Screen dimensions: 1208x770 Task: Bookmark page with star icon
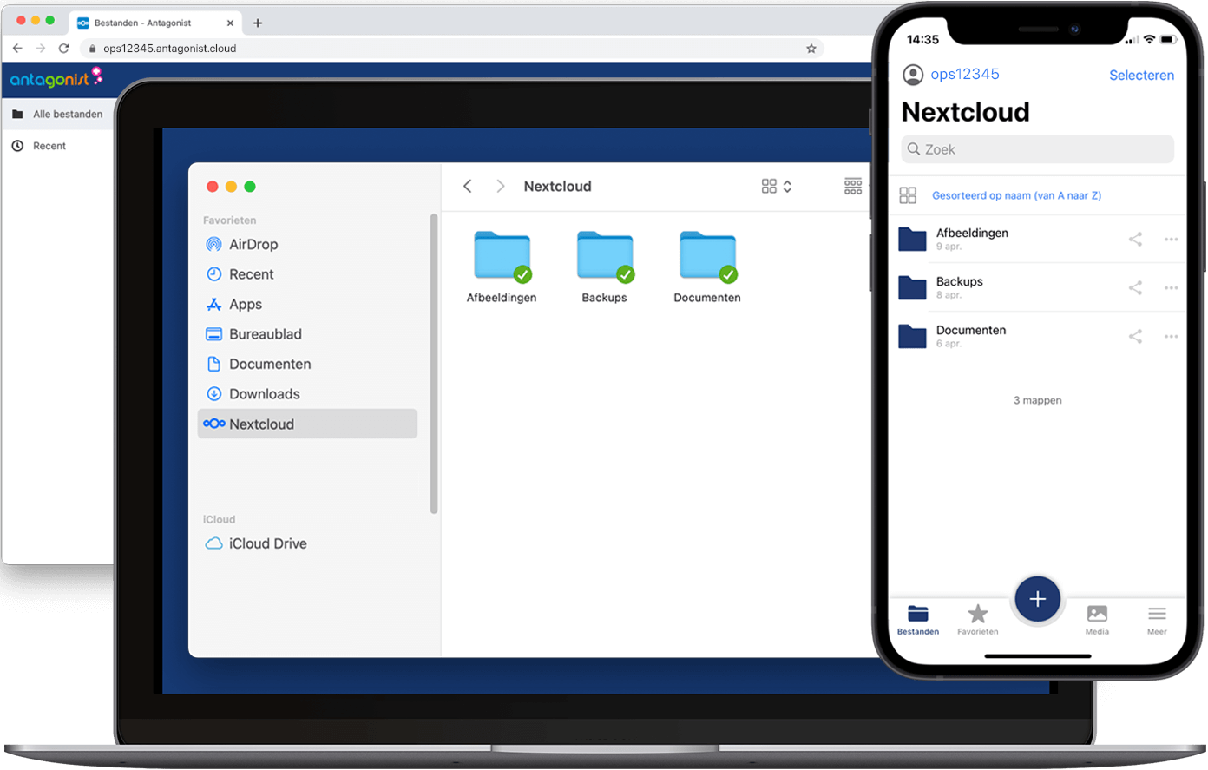811,49
